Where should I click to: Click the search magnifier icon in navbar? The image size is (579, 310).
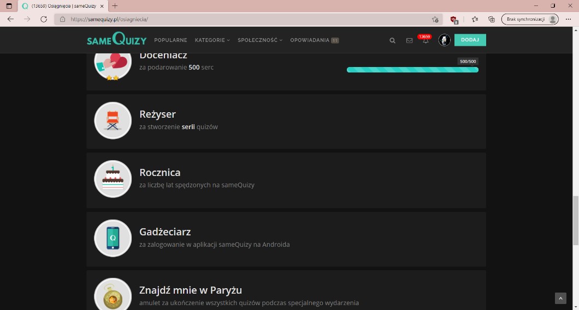click(392, 40)
